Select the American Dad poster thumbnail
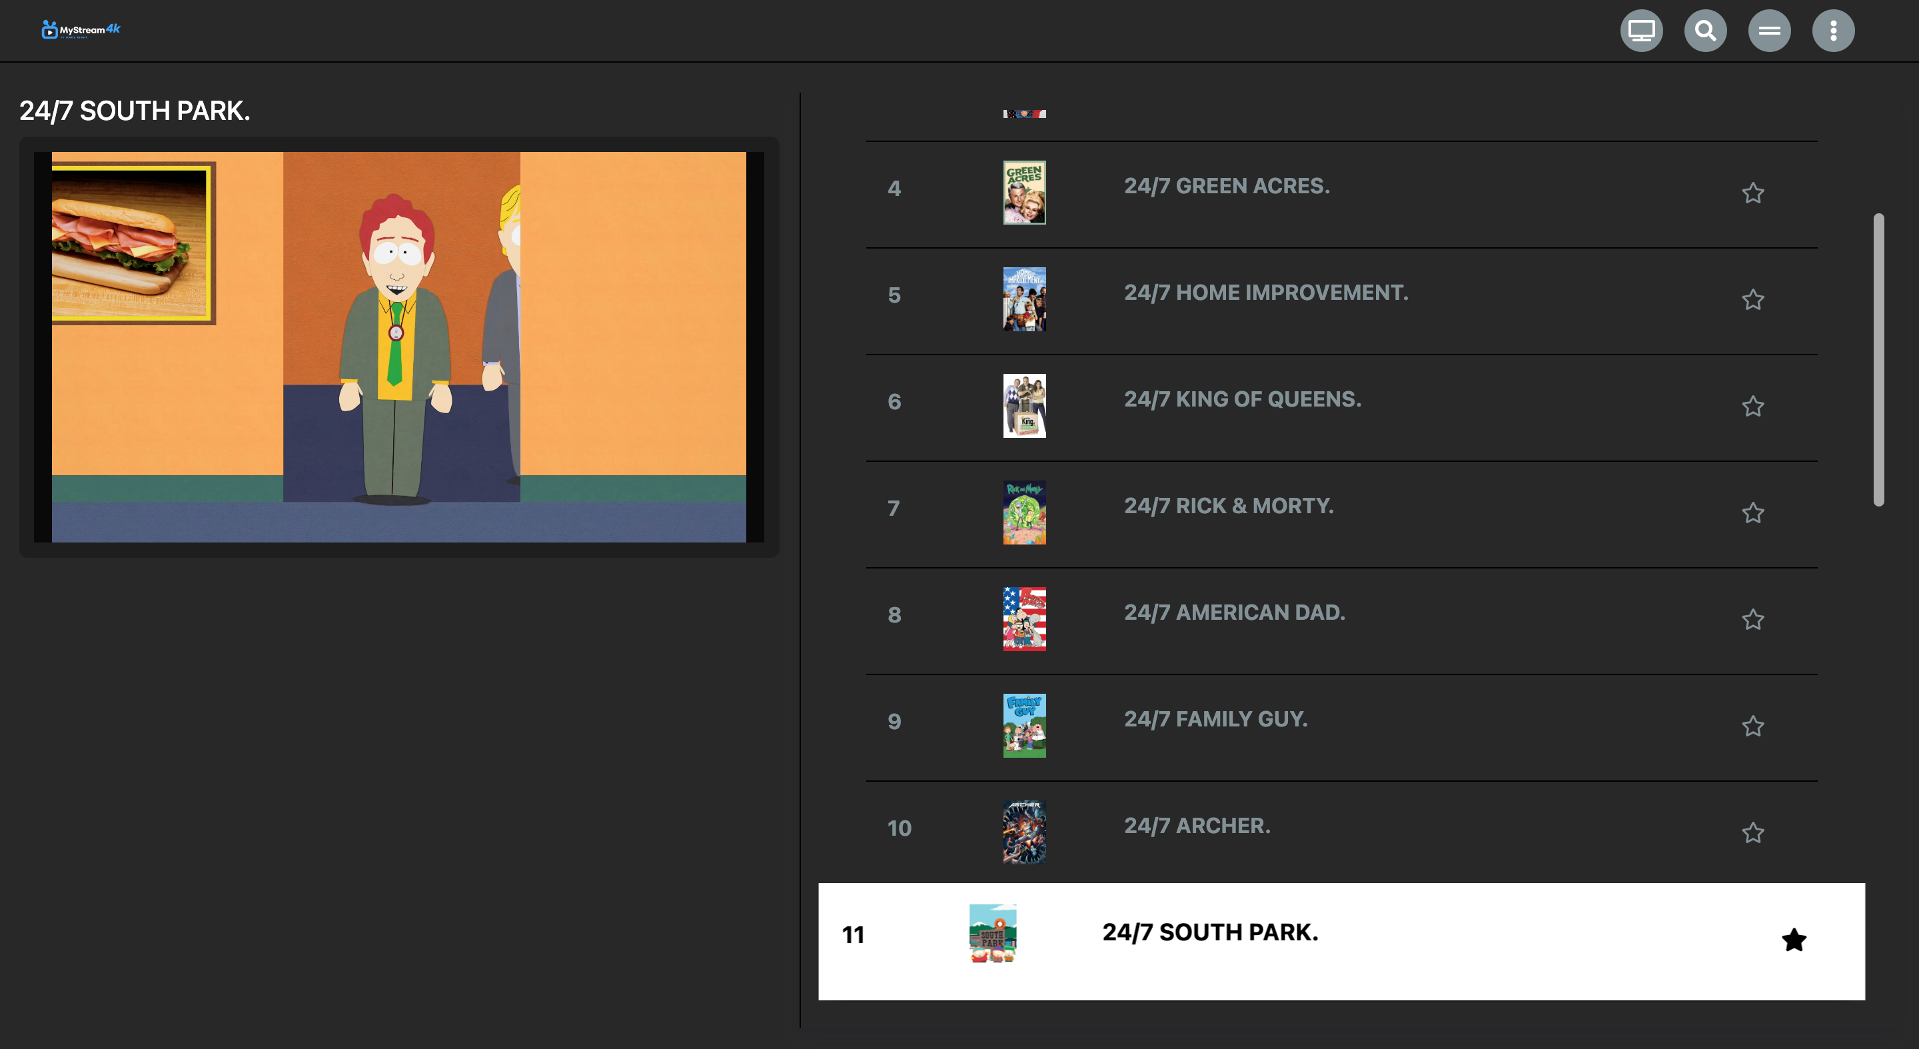The image size is (1919, 1049). (x=1024, y=618)
